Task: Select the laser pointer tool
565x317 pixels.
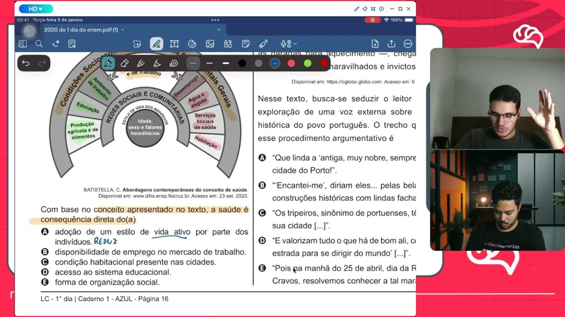Action: [x=264, y=44]
